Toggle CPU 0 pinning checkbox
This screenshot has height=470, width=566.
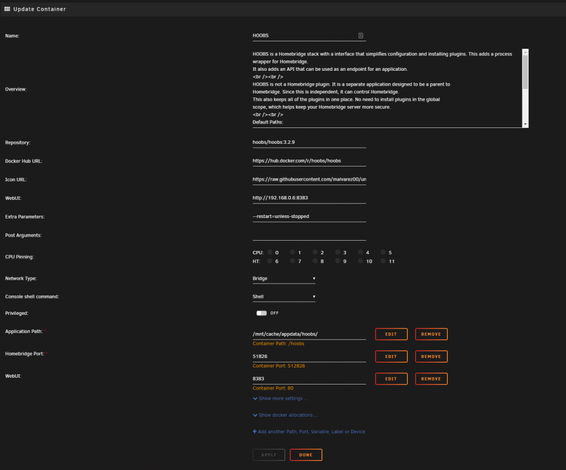(x=269, y=252)
